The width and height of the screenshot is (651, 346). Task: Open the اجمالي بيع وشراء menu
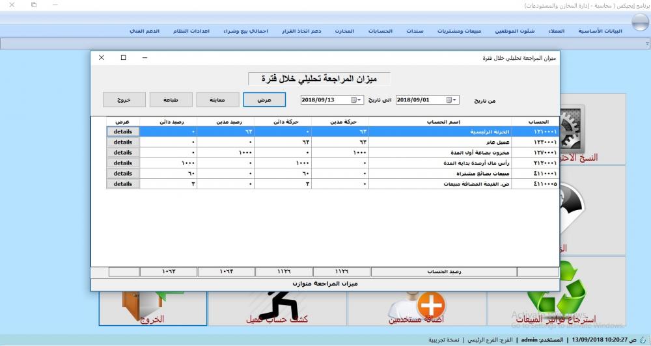(246, 31)
